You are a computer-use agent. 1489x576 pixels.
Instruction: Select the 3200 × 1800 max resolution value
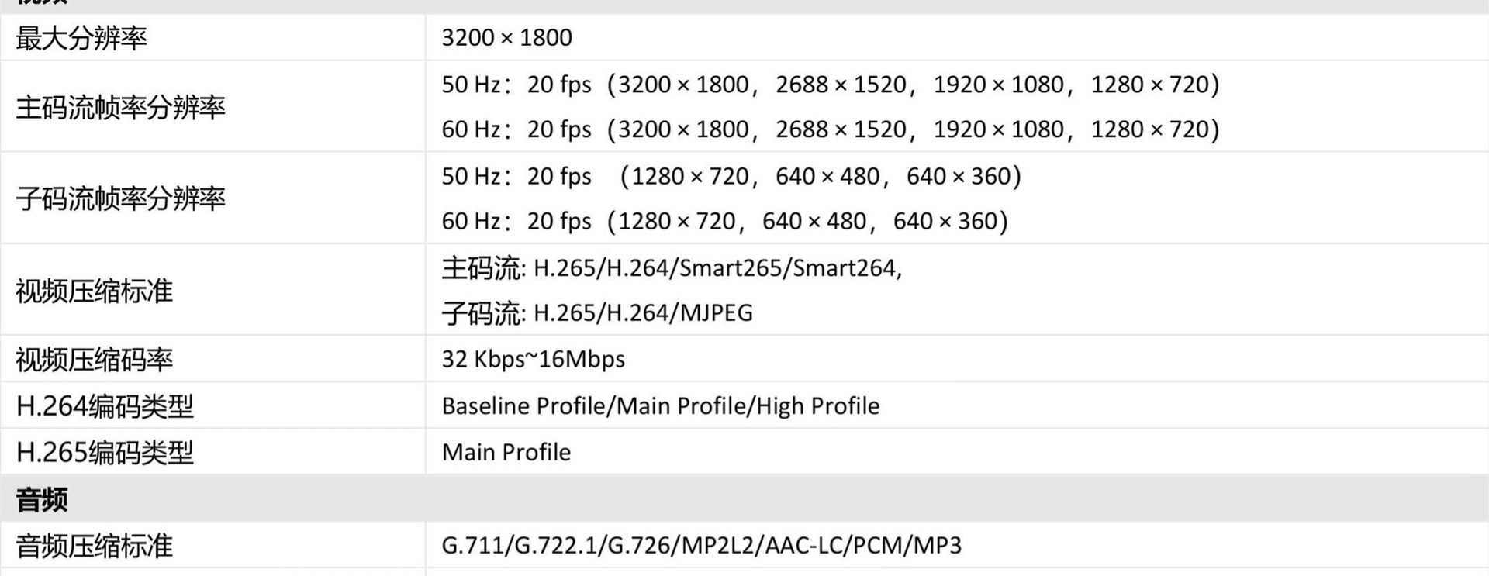tap(506, 38)
